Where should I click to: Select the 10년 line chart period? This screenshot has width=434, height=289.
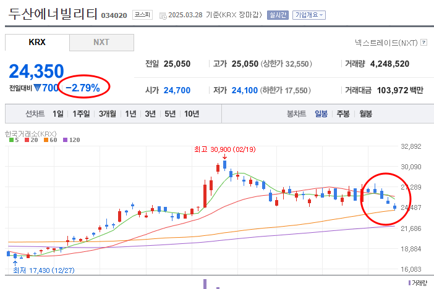192,114
